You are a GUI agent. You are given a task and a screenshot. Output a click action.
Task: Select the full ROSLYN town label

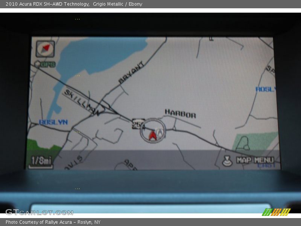(x=53, y=122)
